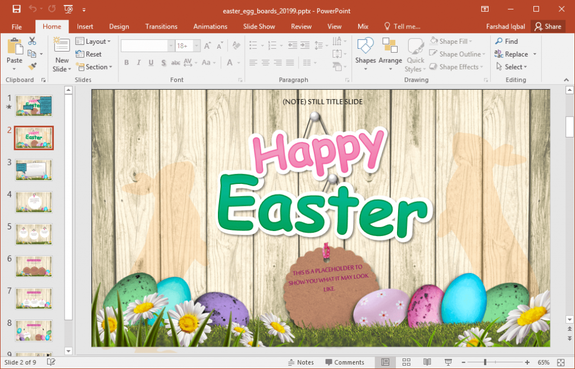Select the Bold formatting icon
This screenshot has height=369, width=575.
126,63
